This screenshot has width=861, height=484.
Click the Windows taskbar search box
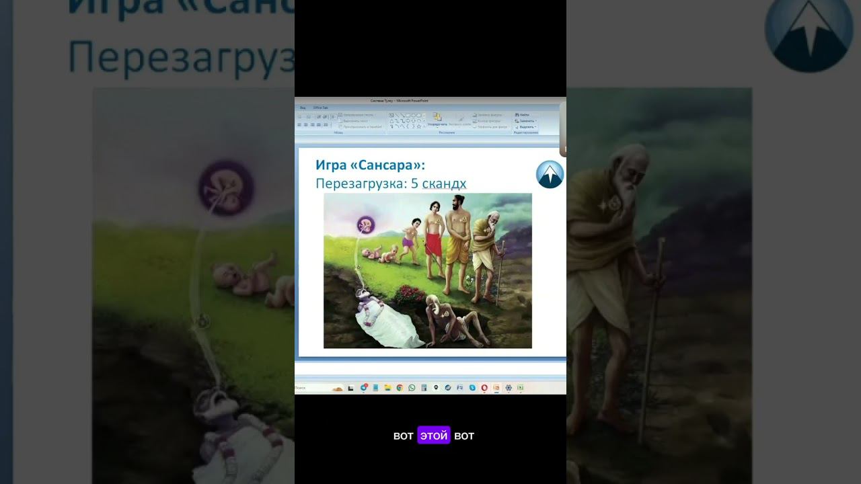coord(320,388)
